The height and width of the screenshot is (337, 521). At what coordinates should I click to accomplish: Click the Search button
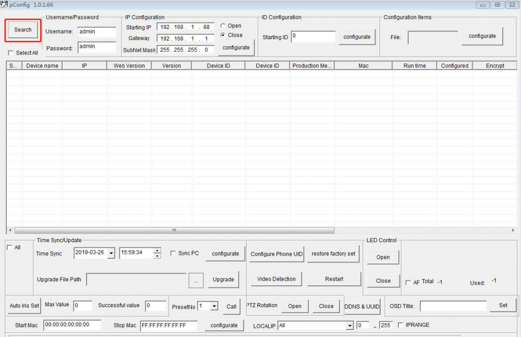[x=23, y=30]
